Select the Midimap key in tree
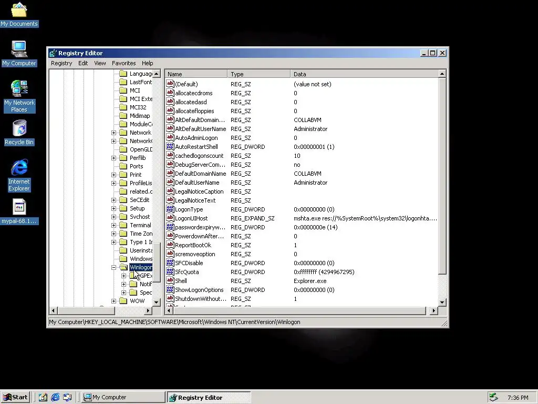The image size is (538, 404). pyautogui.click(x=140, y=116)
